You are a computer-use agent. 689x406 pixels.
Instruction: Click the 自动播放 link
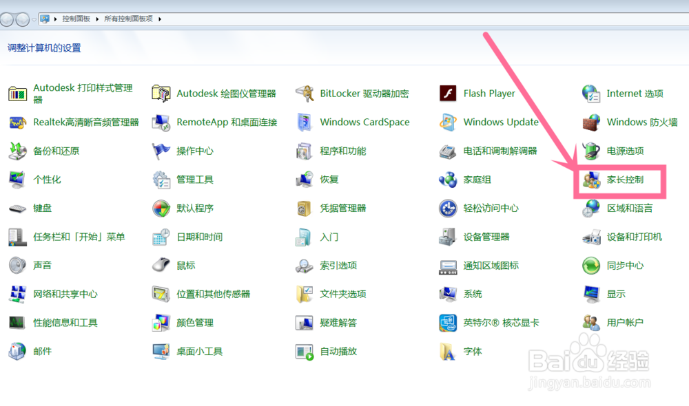[338, 352]
